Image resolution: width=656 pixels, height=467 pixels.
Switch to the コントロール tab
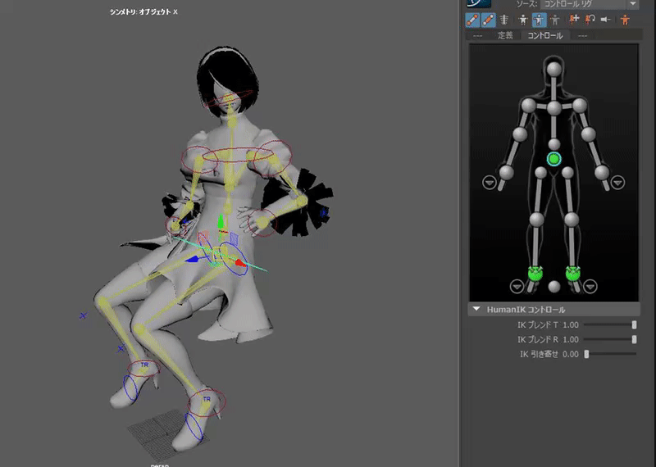pos(544,36)
